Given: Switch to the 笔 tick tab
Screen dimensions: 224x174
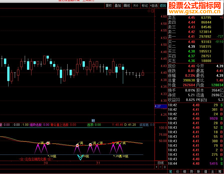Looking at the screenshot, I should pyautogui.click(x=171, y=171).
